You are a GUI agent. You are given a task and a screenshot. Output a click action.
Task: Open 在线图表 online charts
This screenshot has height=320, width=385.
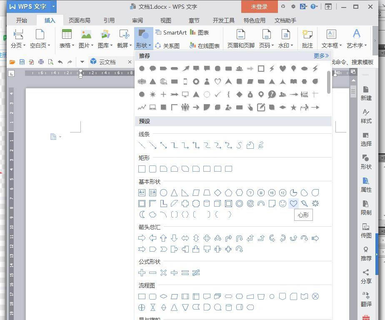click(x=205, y=46)
